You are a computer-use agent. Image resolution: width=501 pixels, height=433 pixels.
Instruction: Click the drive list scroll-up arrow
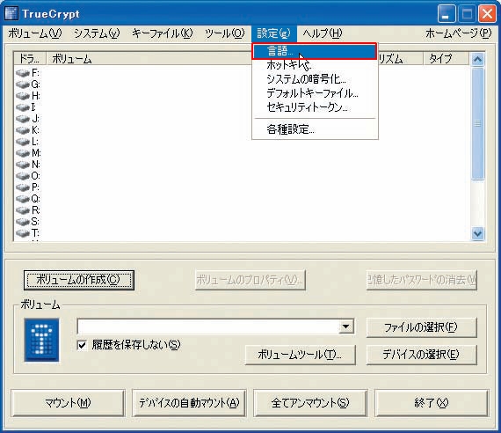pyautogui.click(x=477, y=59)
